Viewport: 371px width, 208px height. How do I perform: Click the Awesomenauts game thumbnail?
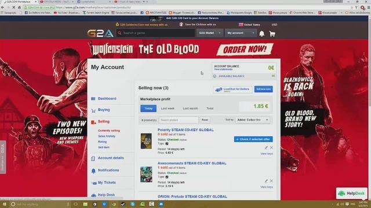pos(146,174)
